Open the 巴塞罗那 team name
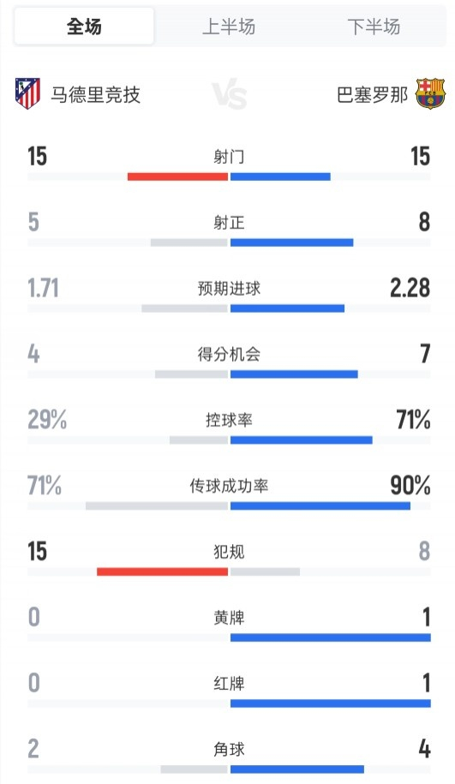The height and width of the screenshot is (784, 455). coord(373,94)
